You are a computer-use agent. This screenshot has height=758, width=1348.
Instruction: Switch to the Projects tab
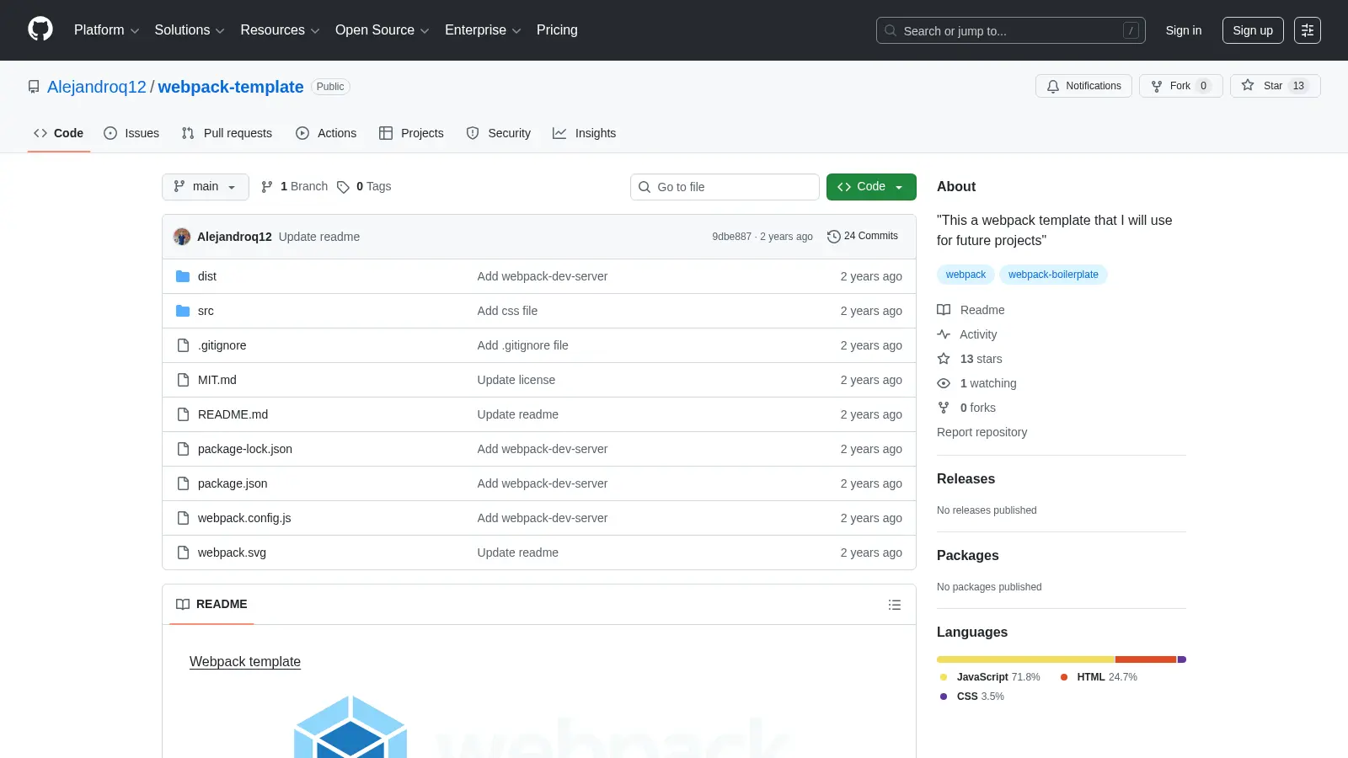click(x=411, y=133)
